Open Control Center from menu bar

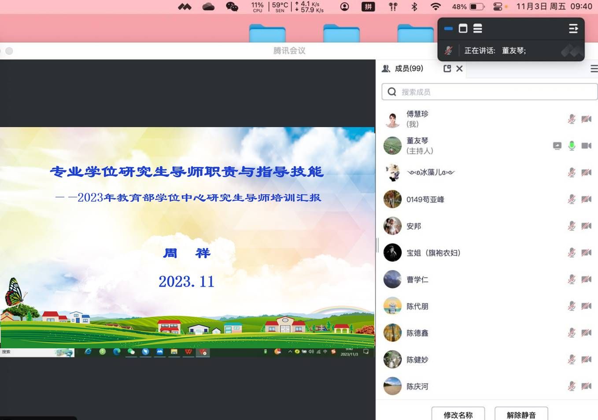coord(498,7)
